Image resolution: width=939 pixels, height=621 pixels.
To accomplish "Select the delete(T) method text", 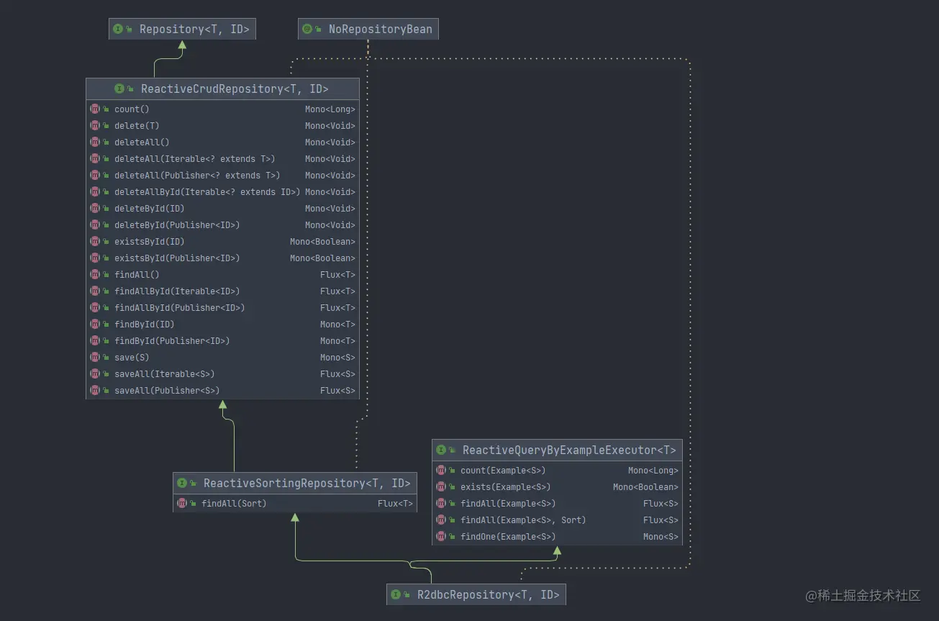I will [137, 126].
